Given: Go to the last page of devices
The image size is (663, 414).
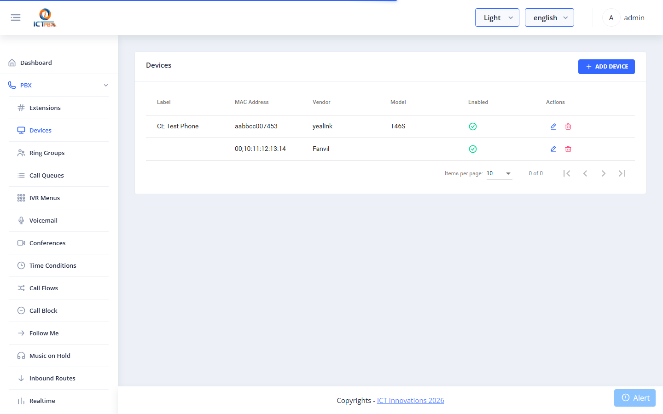Looking at the screenshot, I should [622, 173].
